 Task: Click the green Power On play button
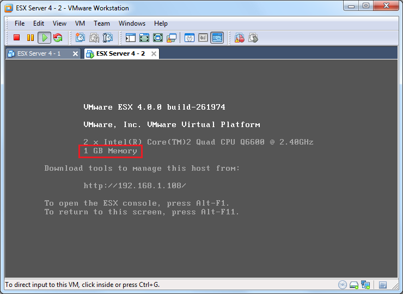click(45, 38)
